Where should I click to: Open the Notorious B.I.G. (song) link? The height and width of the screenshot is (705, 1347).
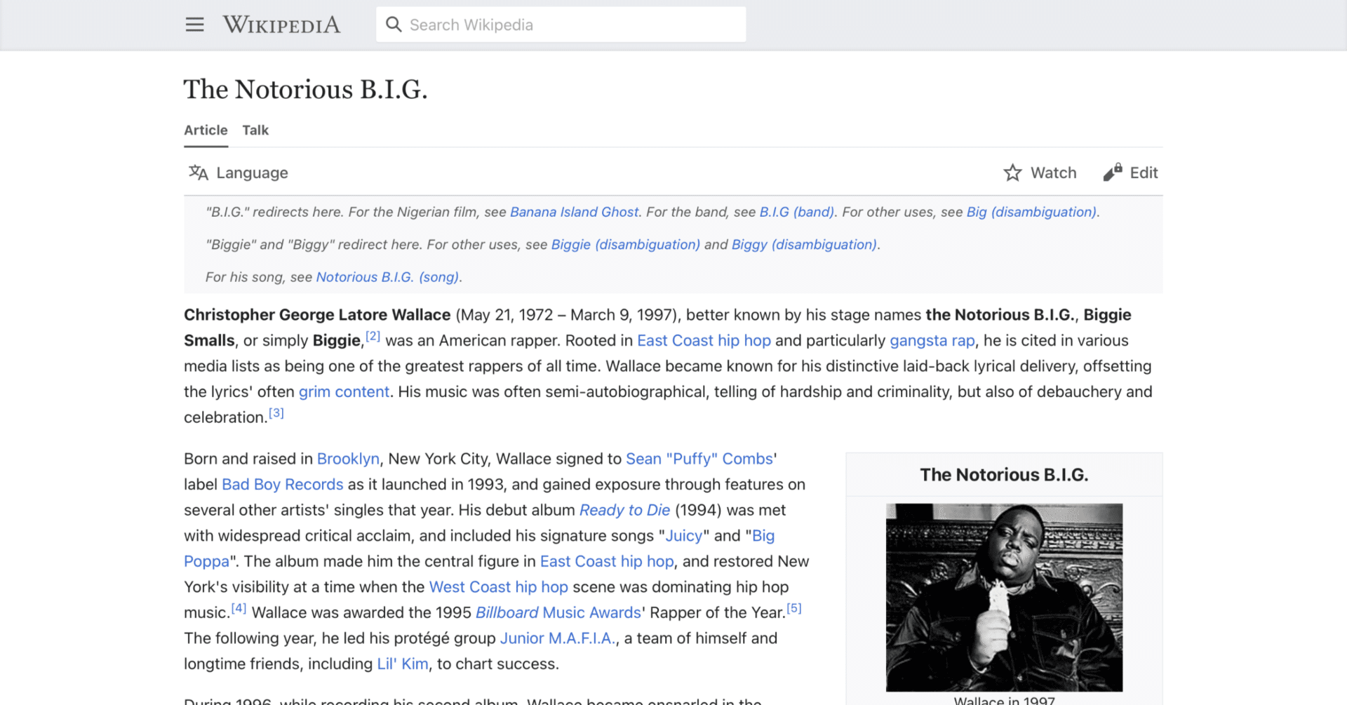click(387, 277)
